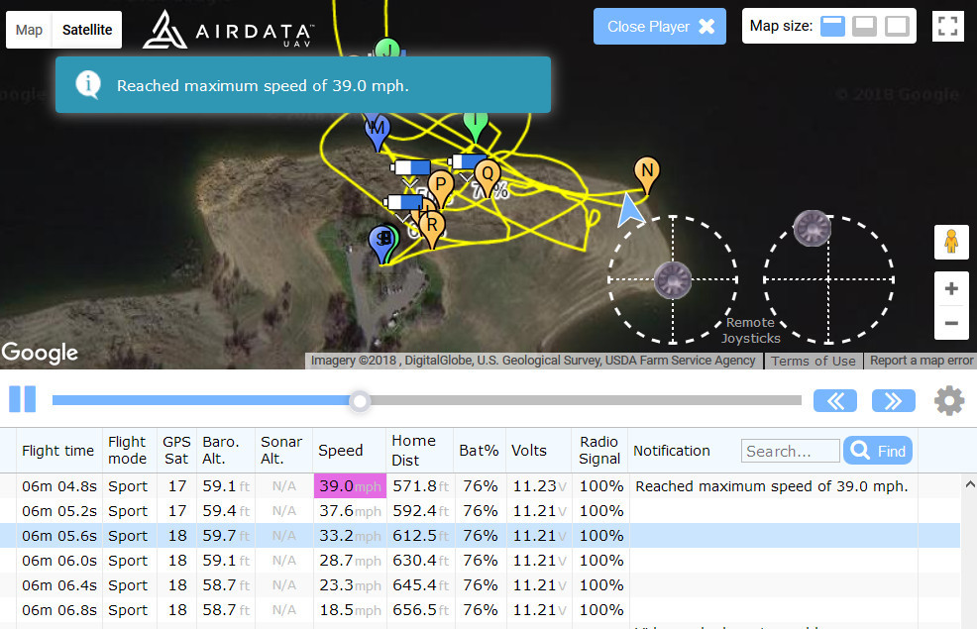The height and width of the screenshot is (629, 977).
Task: Click the Close Player button
Action: pyautogui.click(x=660, y=26)
